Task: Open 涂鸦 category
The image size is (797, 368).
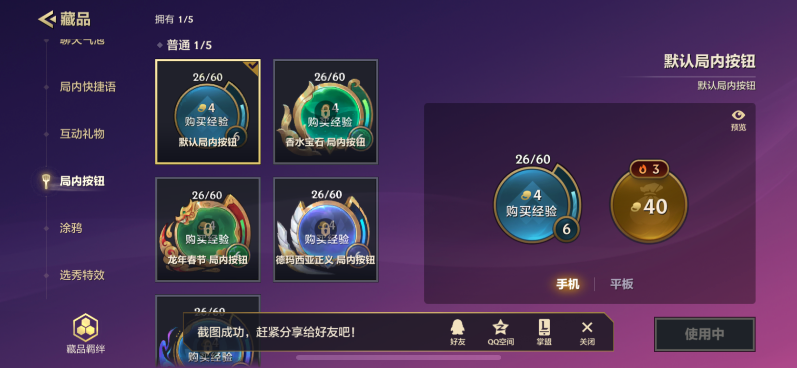Action: [x=71, y=228]
